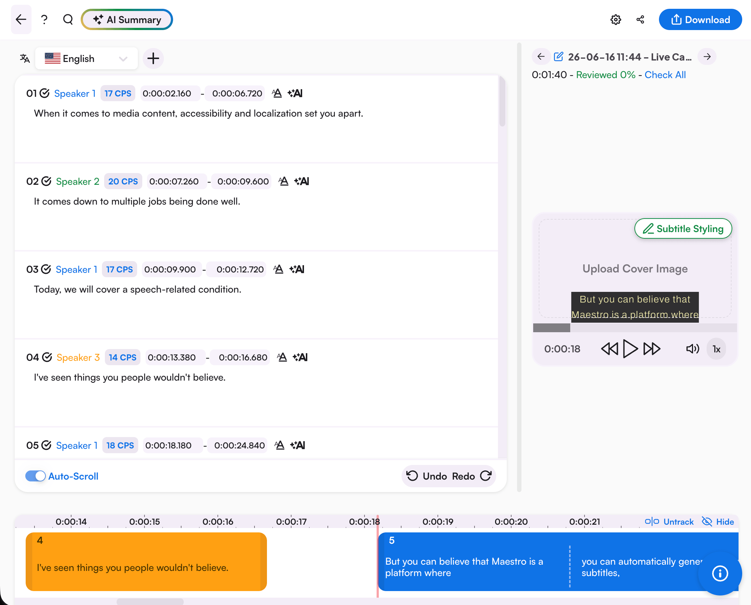Click text formatting icon on segment 05
Image resolution: width=751 pixels, height=605 pixels.
coord(279,445)
